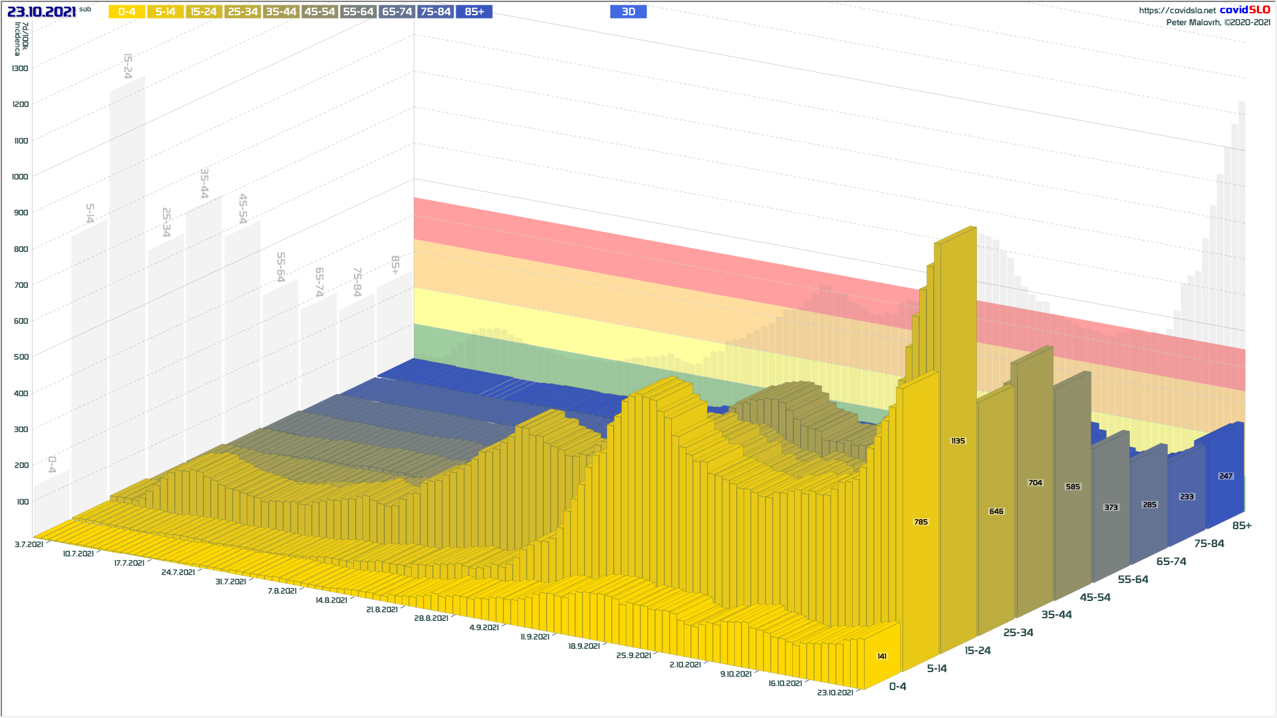Click the 25-34 age legend button

pyautogui.click(x=242, y=12)
